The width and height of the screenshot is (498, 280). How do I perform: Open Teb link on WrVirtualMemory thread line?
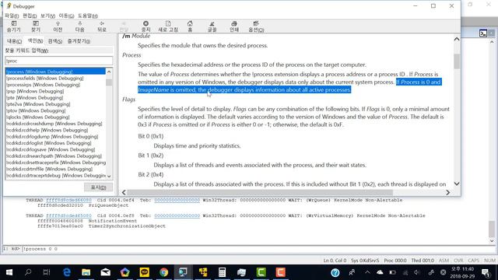(177, 215)
